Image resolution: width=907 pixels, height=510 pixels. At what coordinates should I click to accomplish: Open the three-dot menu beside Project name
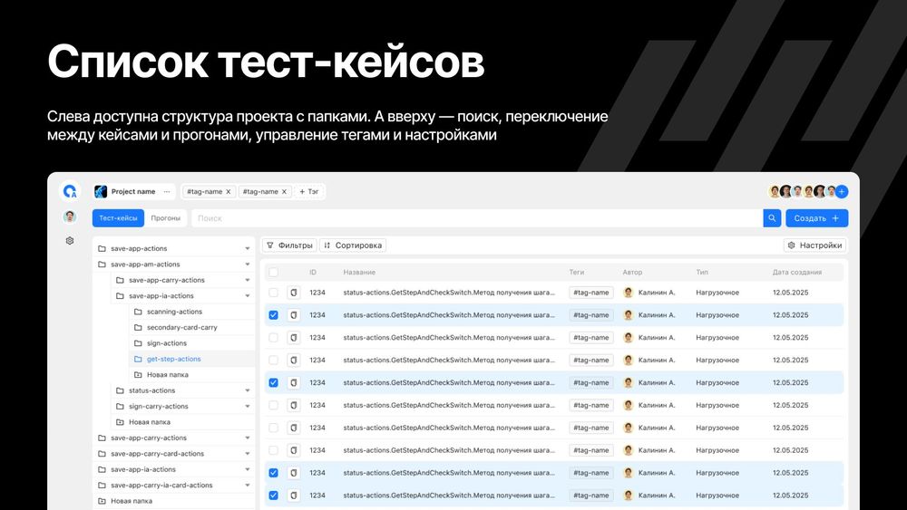click(167, 192)
